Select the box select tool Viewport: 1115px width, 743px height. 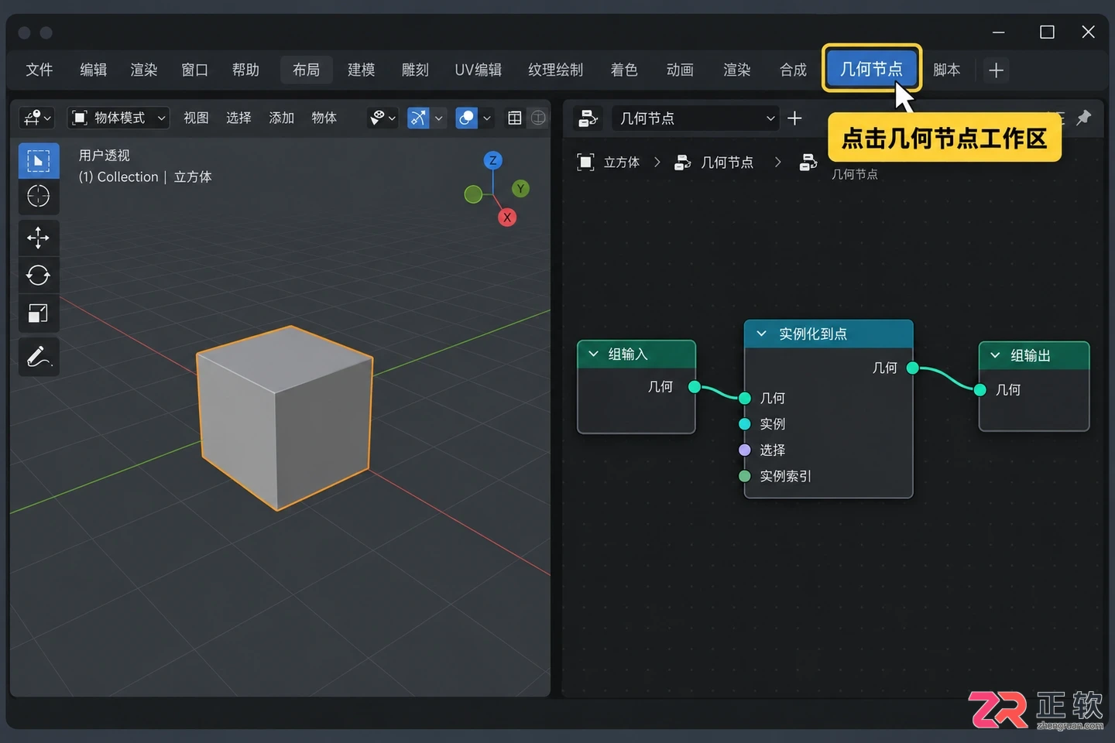click(38, 160)
